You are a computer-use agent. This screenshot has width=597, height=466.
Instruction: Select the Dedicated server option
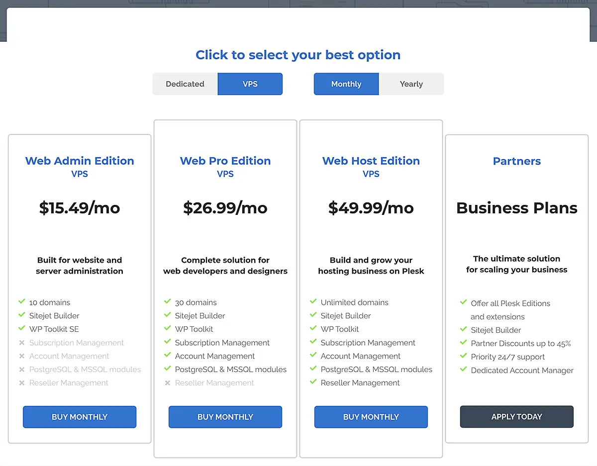185,84
